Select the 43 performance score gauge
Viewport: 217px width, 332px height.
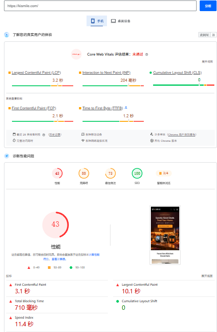pyautogui.click(x=57, y=173)
